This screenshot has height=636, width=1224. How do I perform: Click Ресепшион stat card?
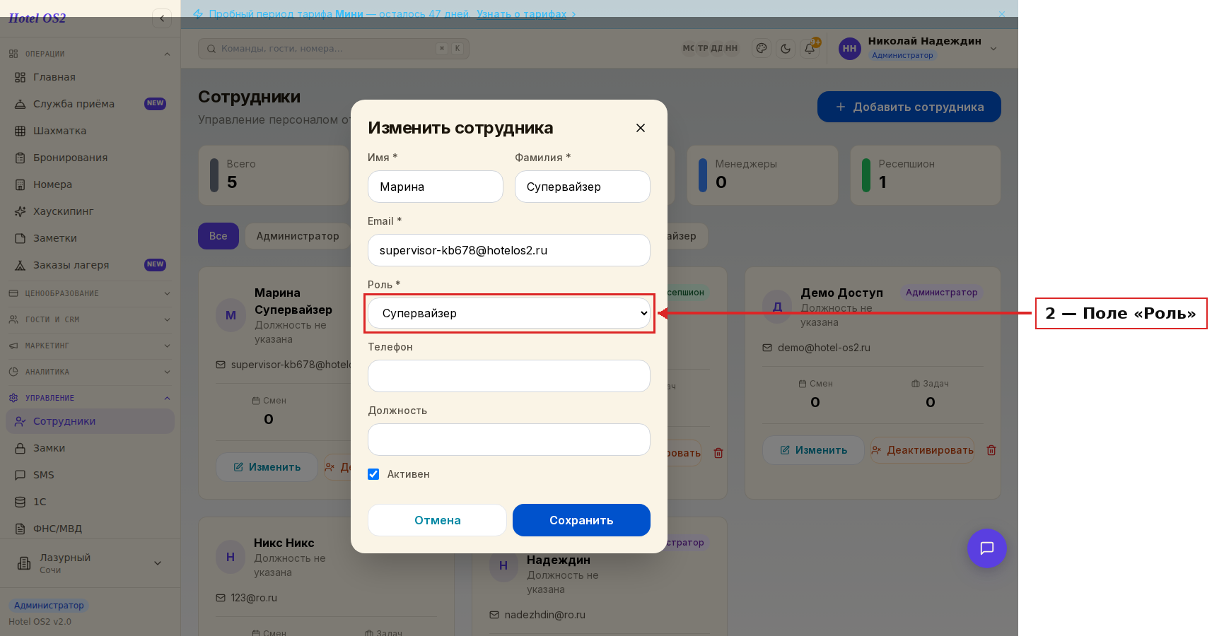926,175
